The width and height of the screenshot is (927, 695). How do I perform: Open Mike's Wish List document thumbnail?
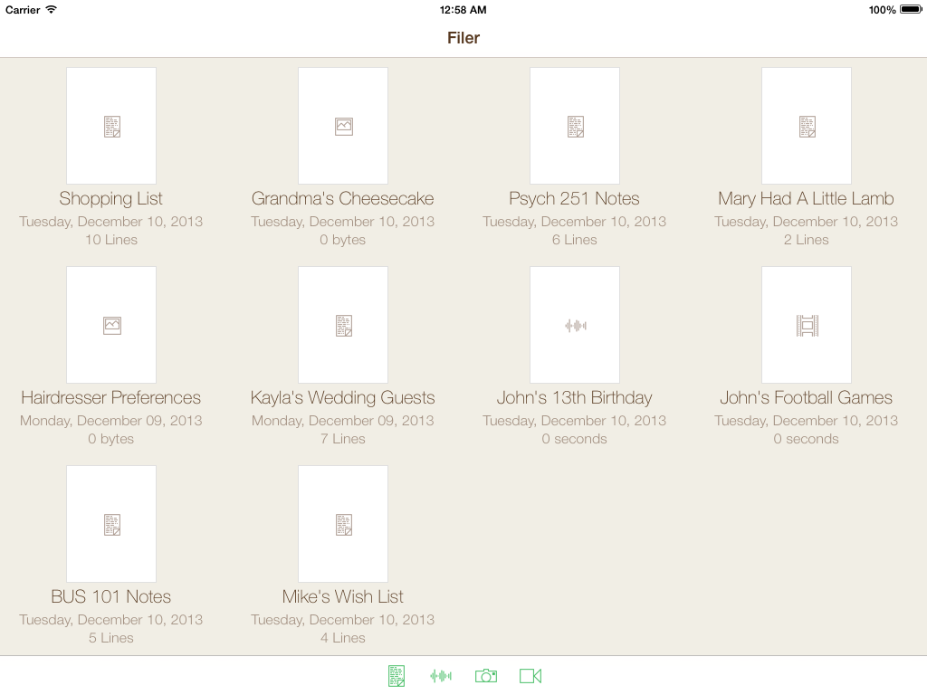click(343, 524)
